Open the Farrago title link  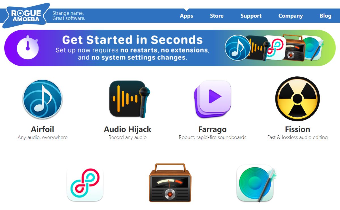pyautogui.click(x=212, y=129)
